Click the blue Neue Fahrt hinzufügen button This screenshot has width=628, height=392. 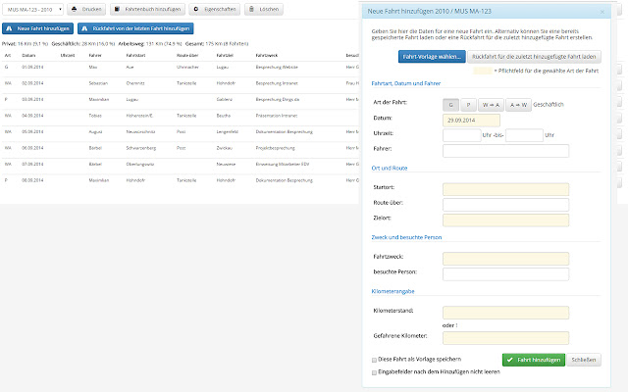[37, 28]
